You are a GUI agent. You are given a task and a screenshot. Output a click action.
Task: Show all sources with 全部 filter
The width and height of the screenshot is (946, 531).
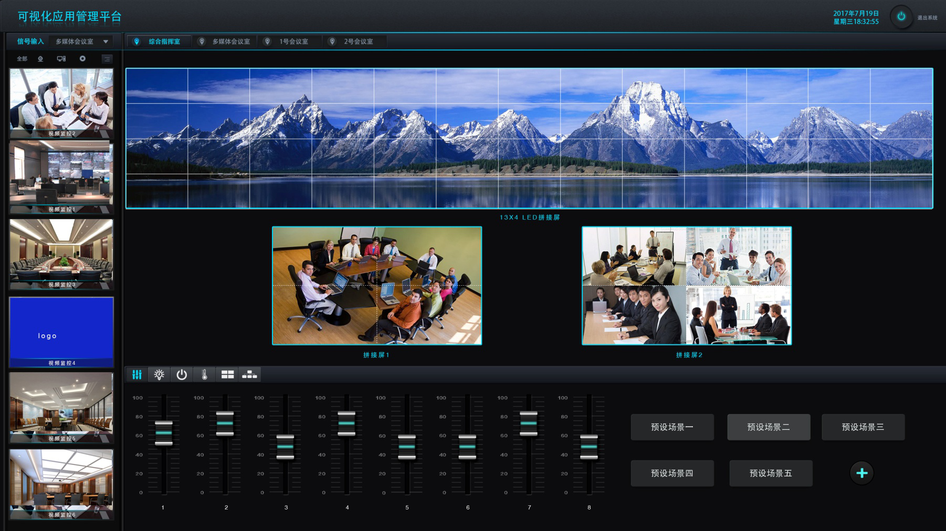(22, 59)
